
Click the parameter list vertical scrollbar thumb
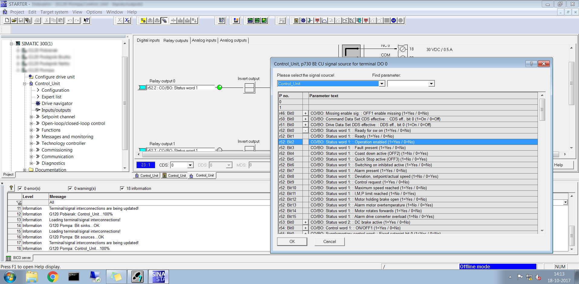click(x=542, y=110)
